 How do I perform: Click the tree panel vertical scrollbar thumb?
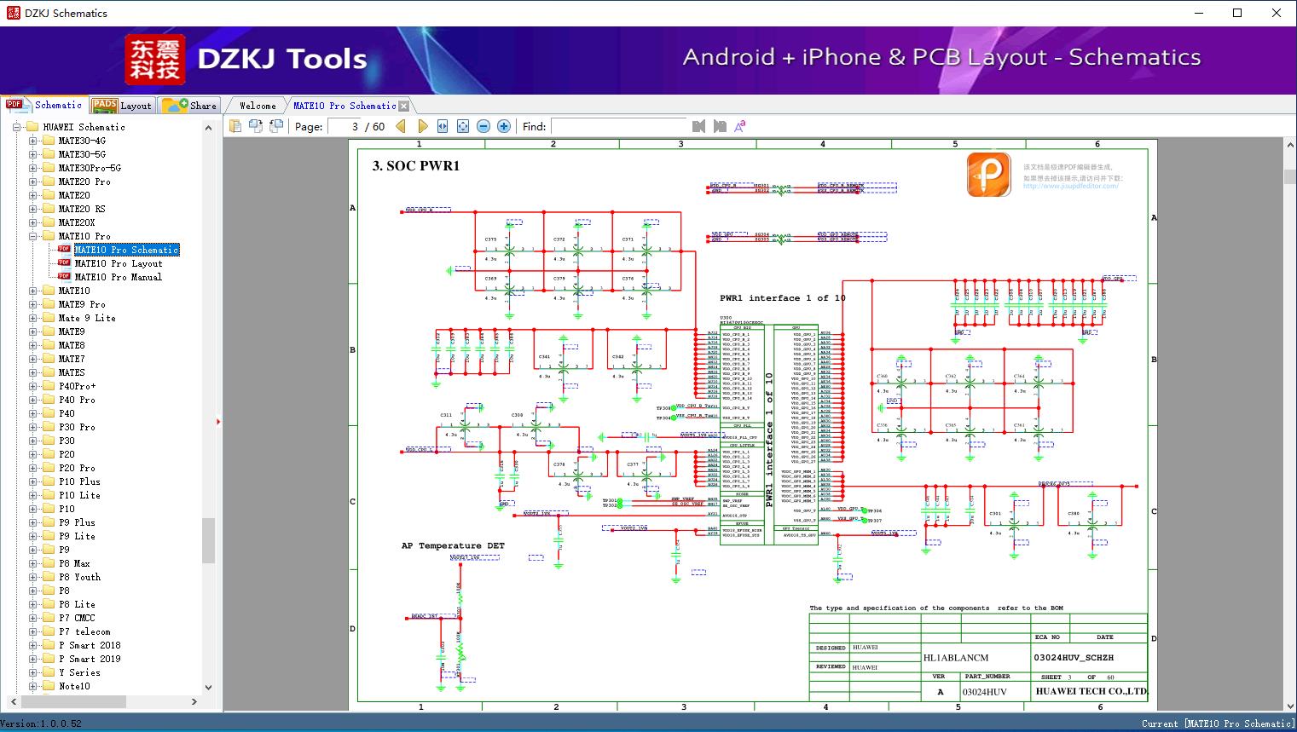tap(208, 540)
